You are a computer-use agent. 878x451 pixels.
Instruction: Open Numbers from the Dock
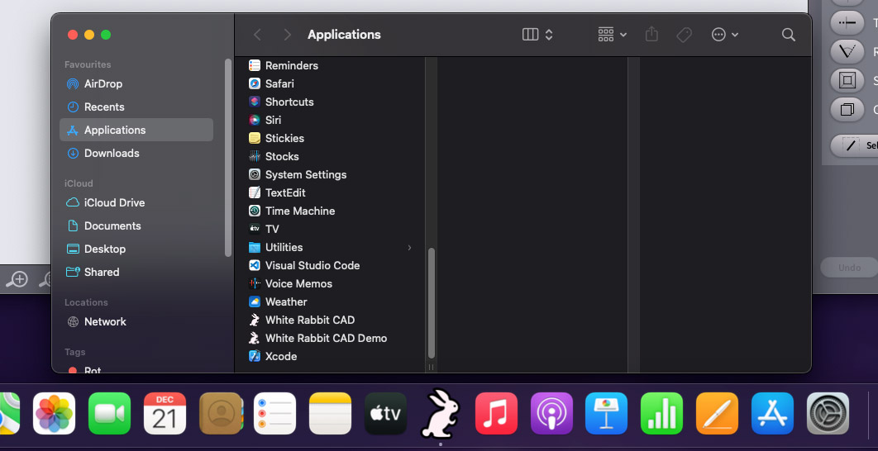[x=662, y=414]
